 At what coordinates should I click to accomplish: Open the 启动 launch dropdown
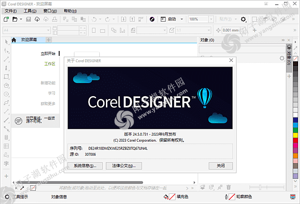coord(182,19)
